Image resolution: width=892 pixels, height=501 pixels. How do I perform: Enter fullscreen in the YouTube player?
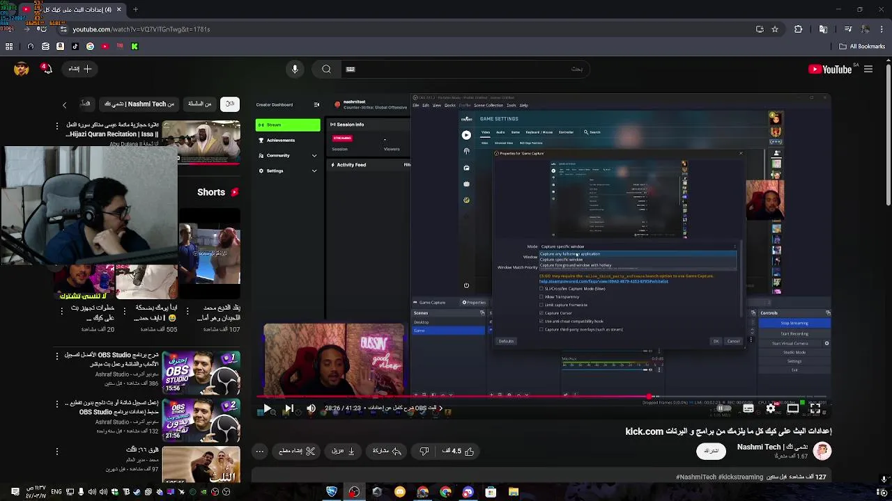coord(815,408)
